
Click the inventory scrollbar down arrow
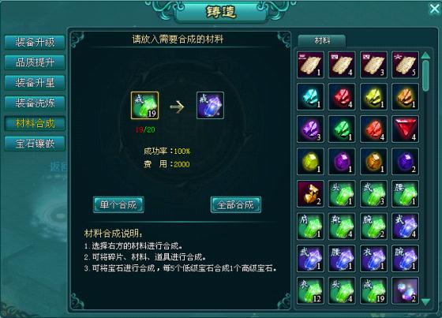click(425, 301)
